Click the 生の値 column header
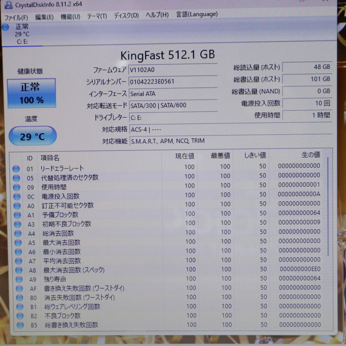346x346 pixels. 311,155
